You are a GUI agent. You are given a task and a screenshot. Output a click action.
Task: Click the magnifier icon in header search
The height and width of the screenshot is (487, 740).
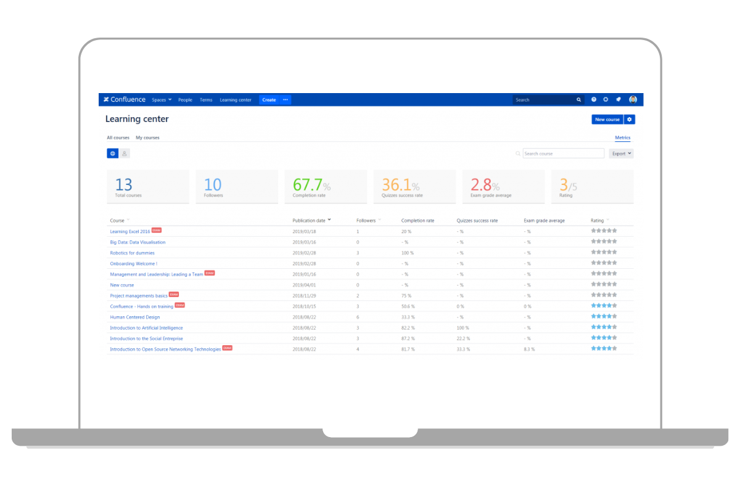tap(578, 100)
